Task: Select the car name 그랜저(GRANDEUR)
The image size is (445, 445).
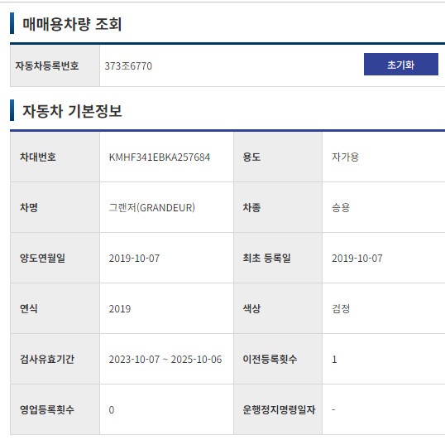Action: coord(152,207)
